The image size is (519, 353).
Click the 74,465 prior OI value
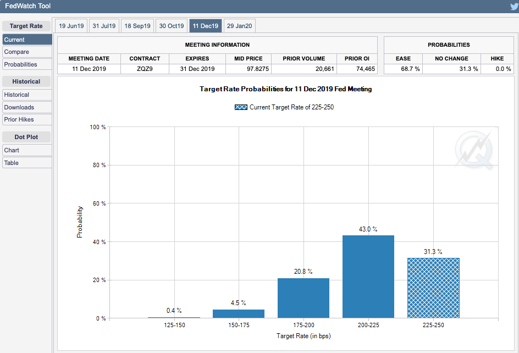click(366, 69)
